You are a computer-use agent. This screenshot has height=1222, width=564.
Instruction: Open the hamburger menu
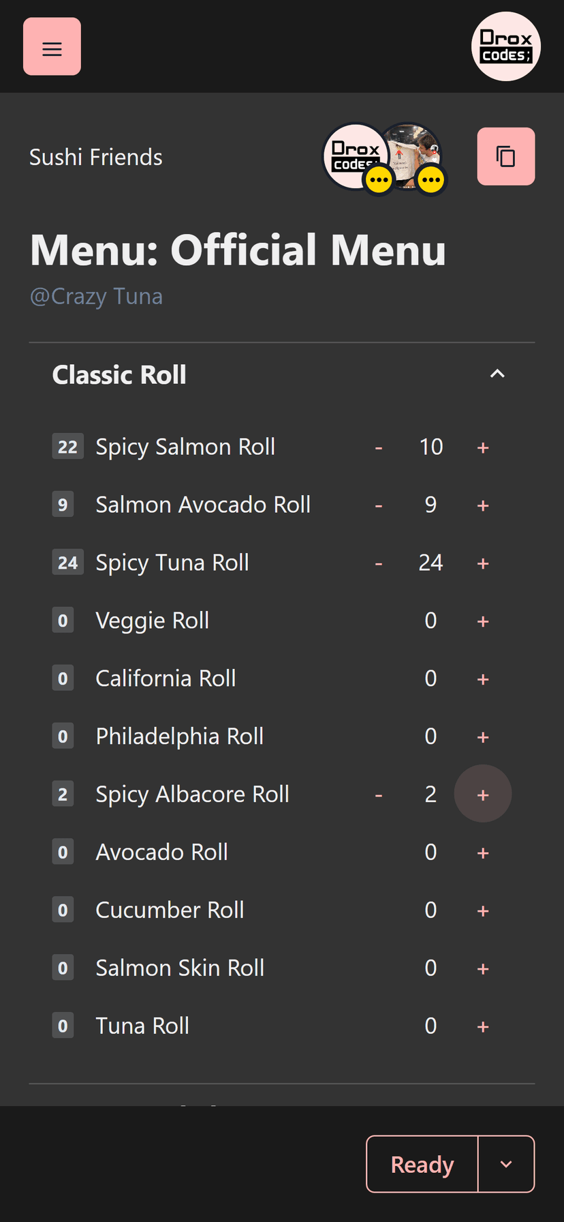52,47
